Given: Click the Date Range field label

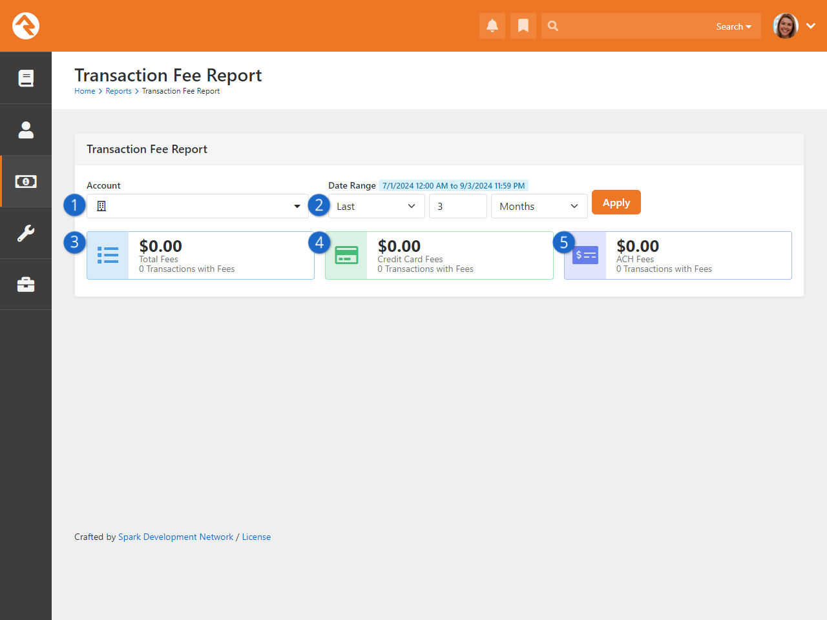Looking at the screenshot, I should [x=351, y=185].
